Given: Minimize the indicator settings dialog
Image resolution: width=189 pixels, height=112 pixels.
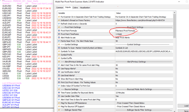Looking at the screenshot, I should click(x=179, y=2).
